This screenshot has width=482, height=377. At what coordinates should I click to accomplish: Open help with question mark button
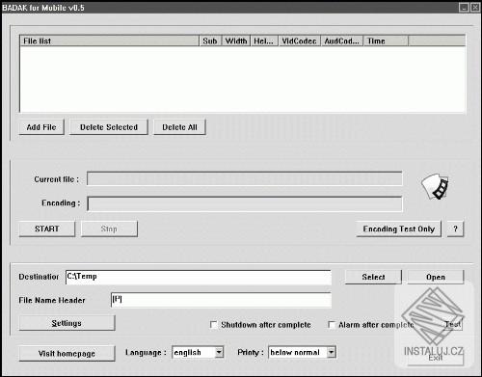tap(455, 229)
